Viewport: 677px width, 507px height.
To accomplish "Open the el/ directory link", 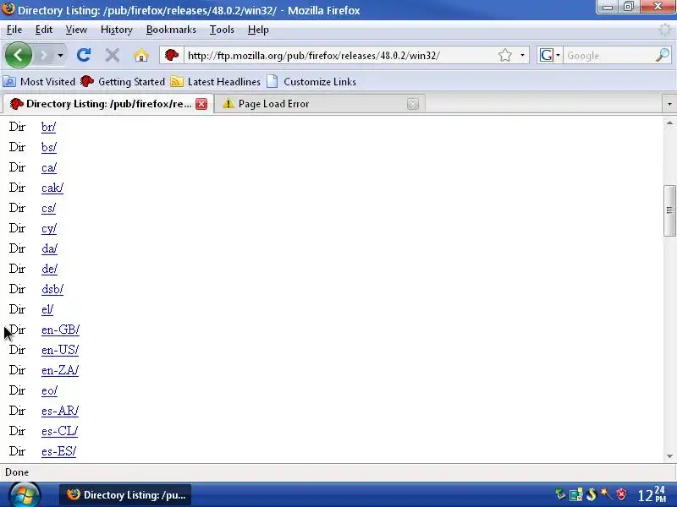I will (47, 309).
